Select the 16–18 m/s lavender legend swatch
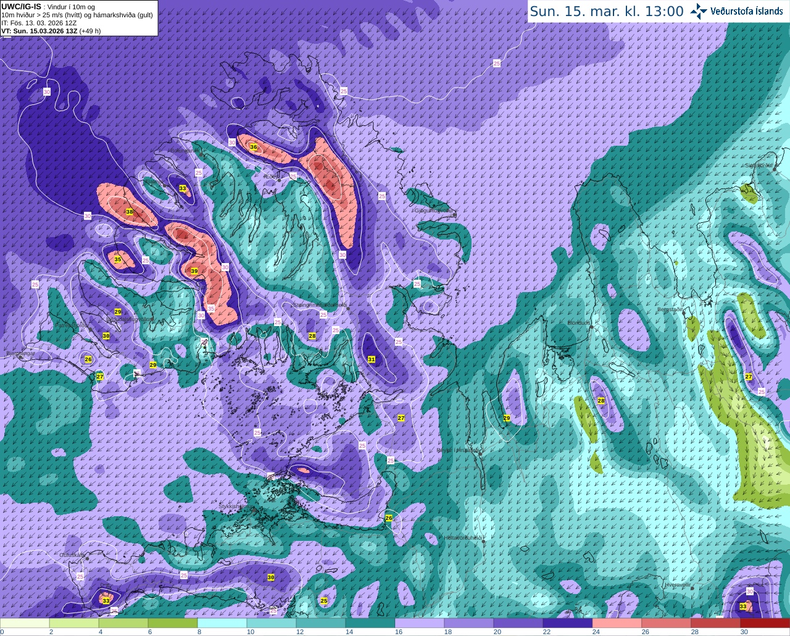The image size is (790, 636). pyautogui.click(x=420, y=624)
